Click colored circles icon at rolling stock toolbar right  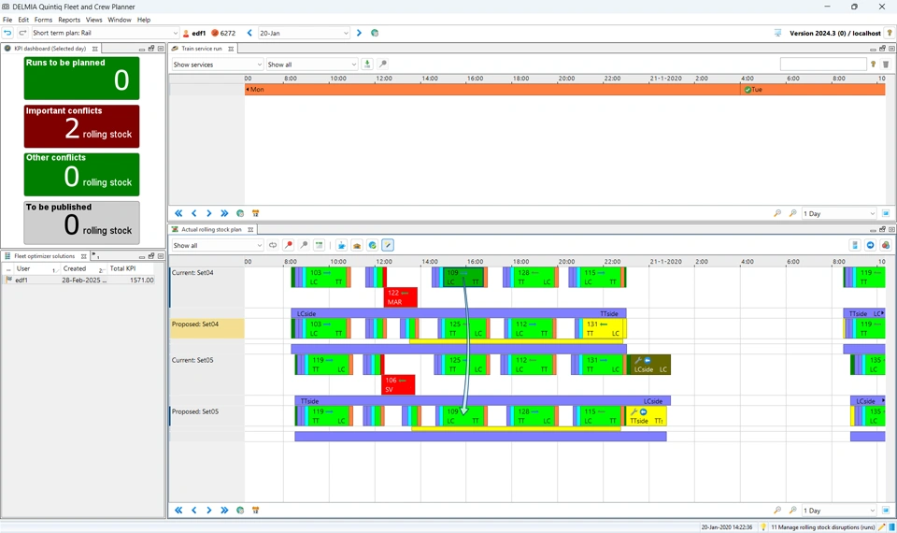coord(886,245)
